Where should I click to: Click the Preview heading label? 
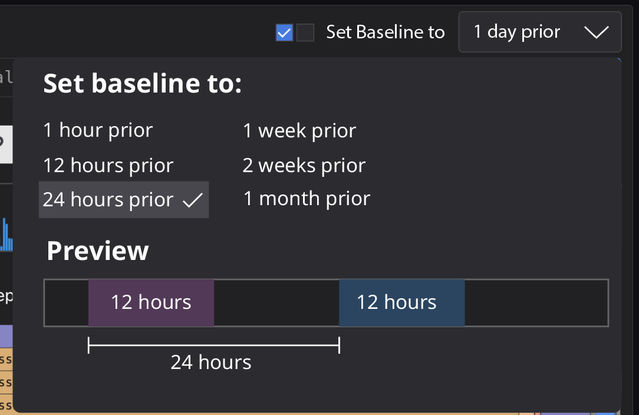98,251
